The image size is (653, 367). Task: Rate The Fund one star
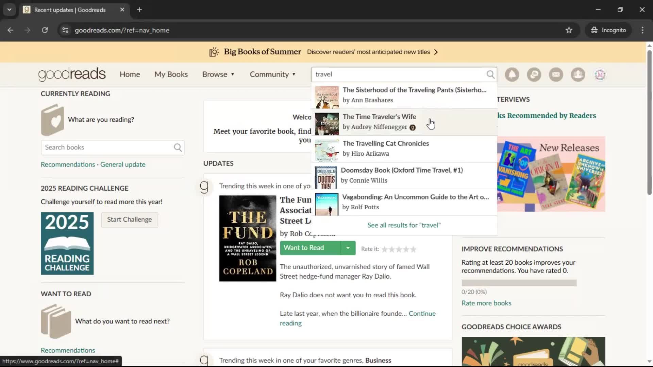click(x=385, y=249)
